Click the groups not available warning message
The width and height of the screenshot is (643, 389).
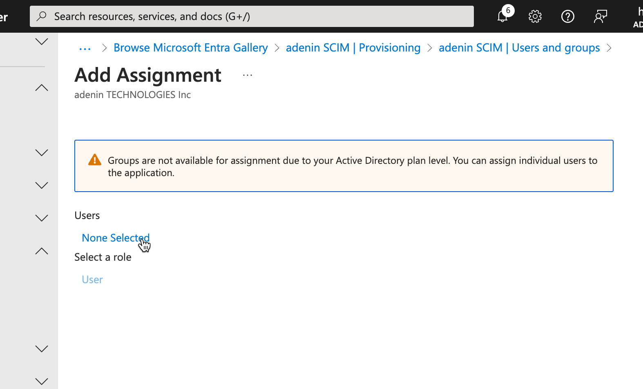click(x=352, y=166)
